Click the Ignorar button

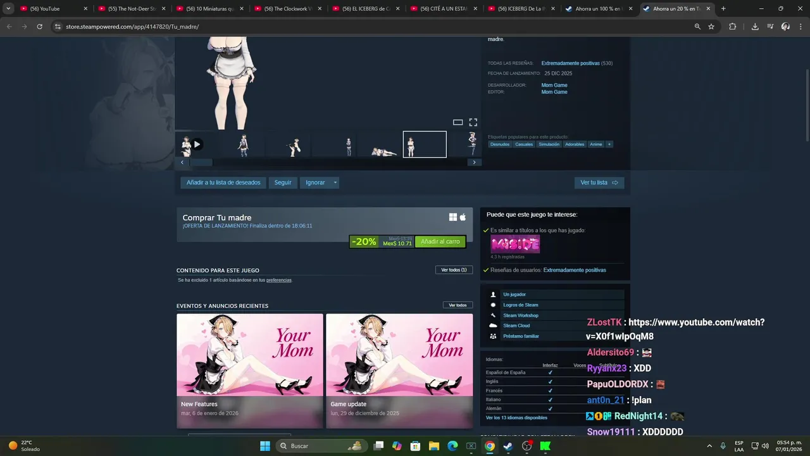tap(315, 182)
